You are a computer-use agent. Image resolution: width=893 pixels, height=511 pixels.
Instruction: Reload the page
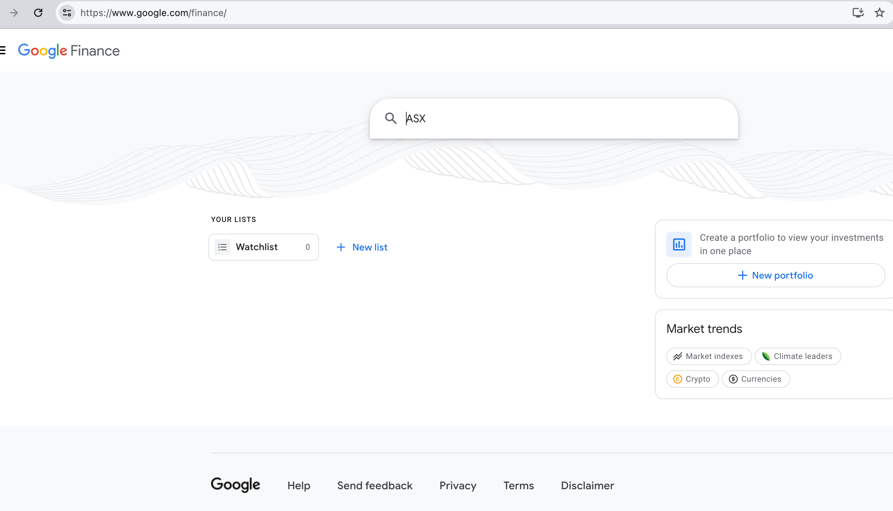coord(39,13)
